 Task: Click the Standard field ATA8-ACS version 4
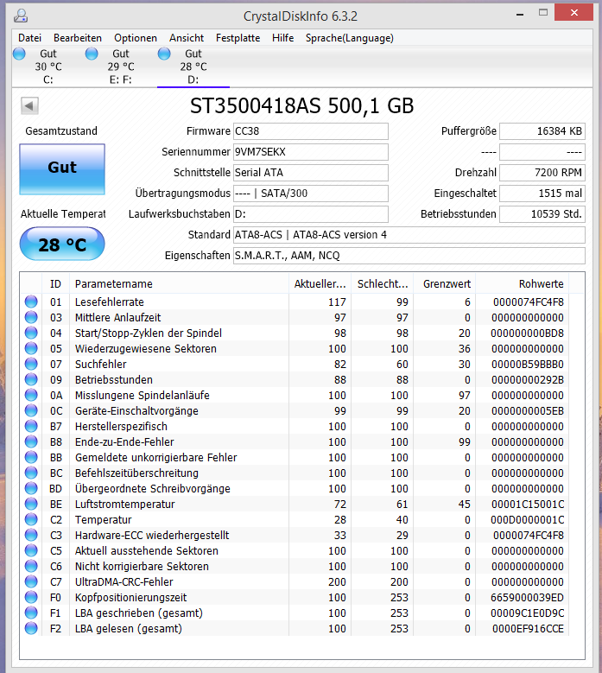point(409,235)
